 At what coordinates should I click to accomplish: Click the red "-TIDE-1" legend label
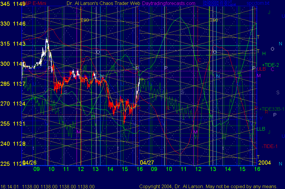[270, 146]
